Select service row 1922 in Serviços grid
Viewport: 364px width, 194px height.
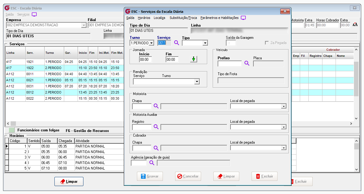(x=64, y=68)
